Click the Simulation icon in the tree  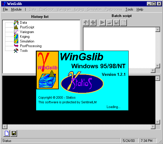16,41
